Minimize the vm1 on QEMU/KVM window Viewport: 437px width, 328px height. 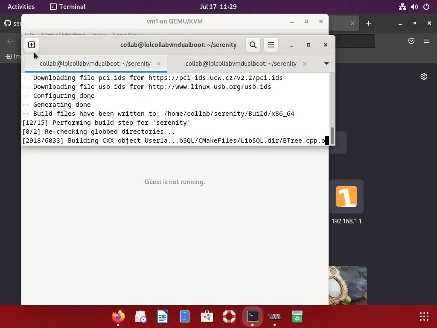(292, 22)
